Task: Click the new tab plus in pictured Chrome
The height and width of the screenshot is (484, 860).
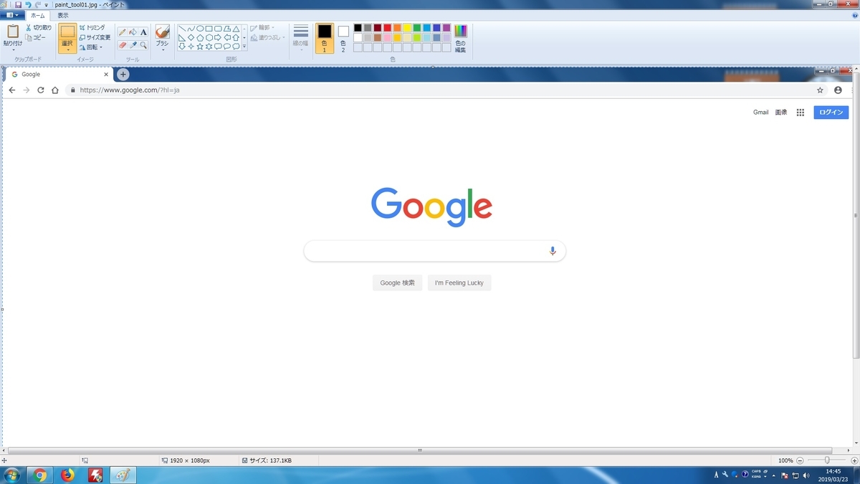Action: coord(123,74)
